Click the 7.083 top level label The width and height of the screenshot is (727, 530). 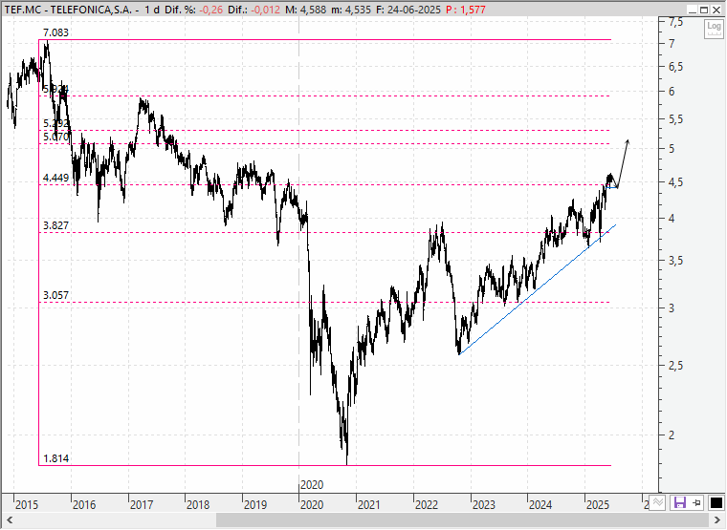tap(55, 32)
